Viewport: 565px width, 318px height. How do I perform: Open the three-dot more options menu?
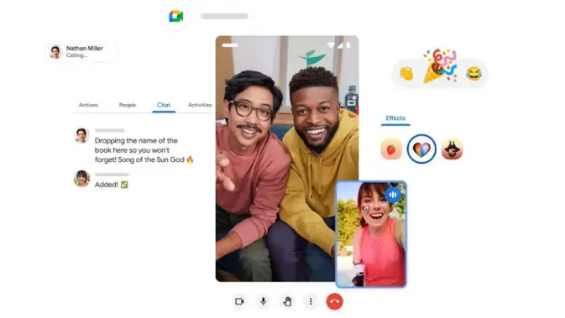311,301
